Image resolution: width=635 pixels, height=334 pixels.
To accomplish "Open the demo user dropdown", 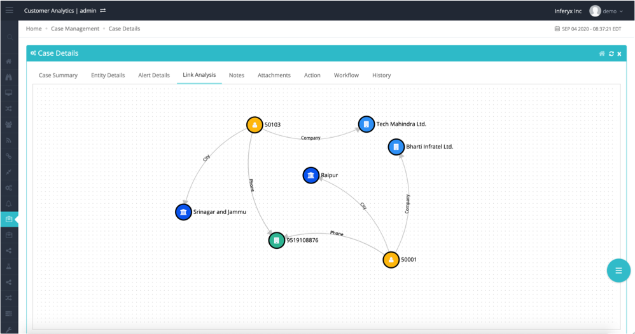I will click(612, 11).
